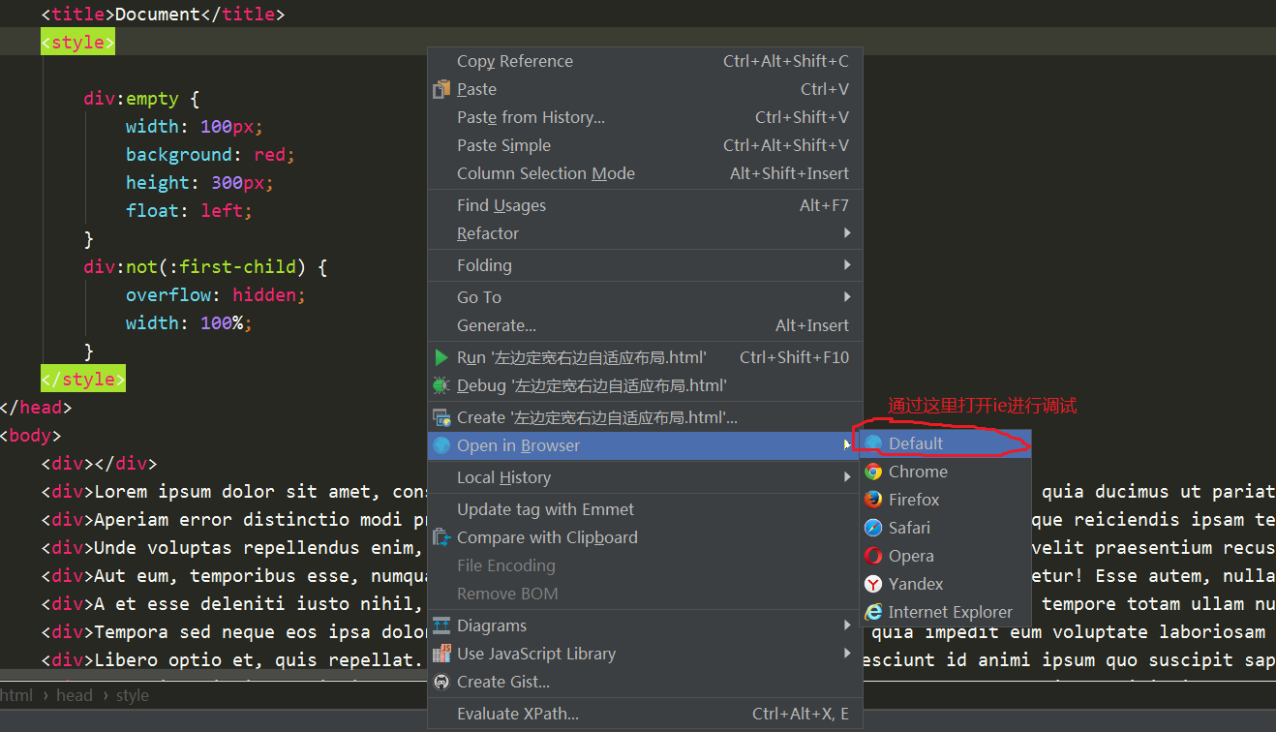Click the Ctrl+Shift+F10 shortcut text

pos(794,357)
